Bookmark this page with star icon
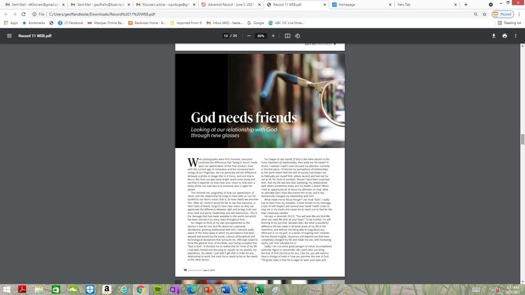This screenshot has width=525, height=295. [x=484, y=14]
